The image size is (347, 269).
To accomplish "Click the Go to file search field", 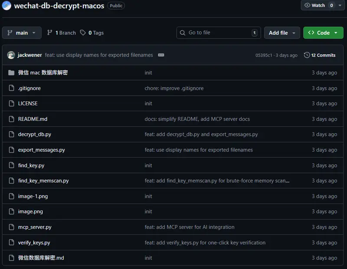I will (x=217, y=32).
